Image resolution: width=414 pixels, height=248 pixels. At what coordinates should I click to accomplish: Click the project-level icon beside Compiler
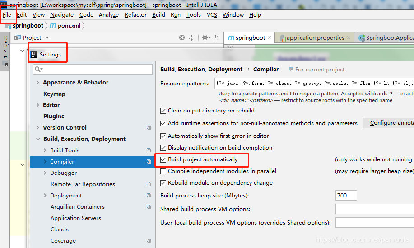[149, 162]
